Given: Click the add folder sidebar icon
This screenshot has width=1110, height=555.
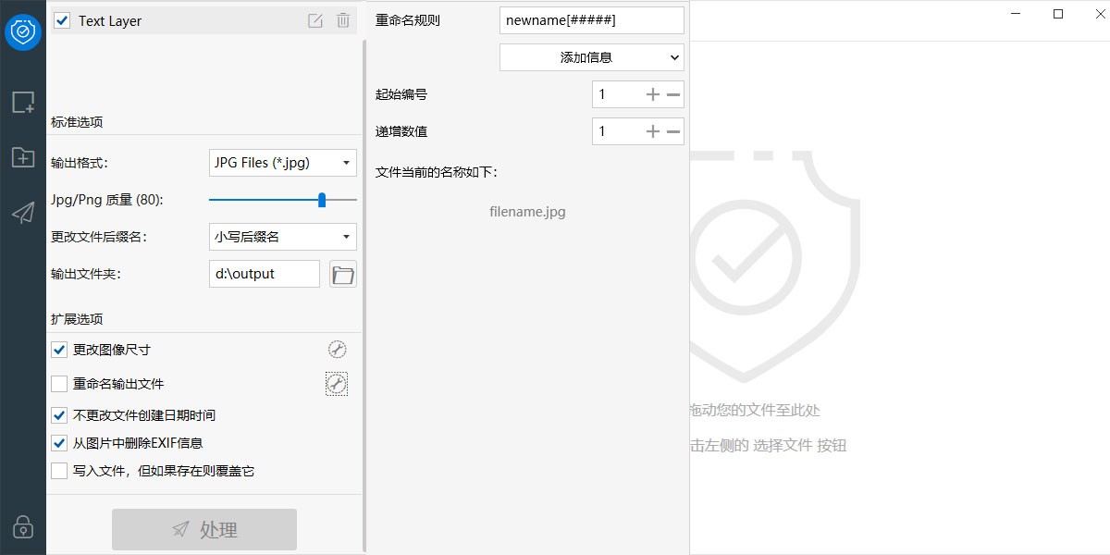Looking at the screenshot, I should [22, 157].
